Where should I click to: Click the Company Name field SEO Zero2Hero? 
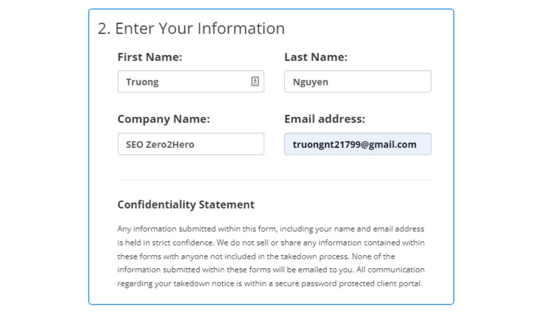coord(191,144)
